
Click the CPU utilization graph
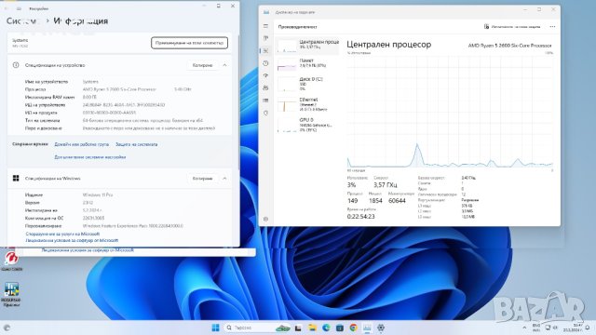click(450, 112)
